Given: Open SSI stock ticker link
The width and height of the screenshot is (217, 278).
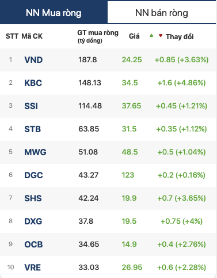Looking at the screenshot, I should pyautogui.click(x=31, y=106).
